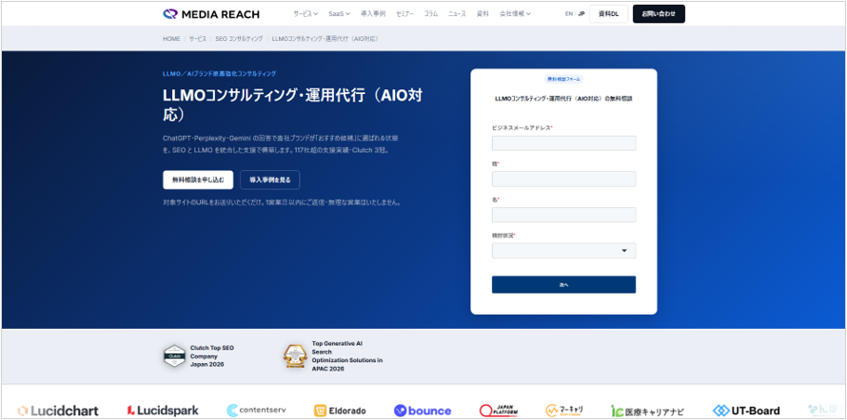Open サービス breadcrumb link

click(x=198, y=39)
